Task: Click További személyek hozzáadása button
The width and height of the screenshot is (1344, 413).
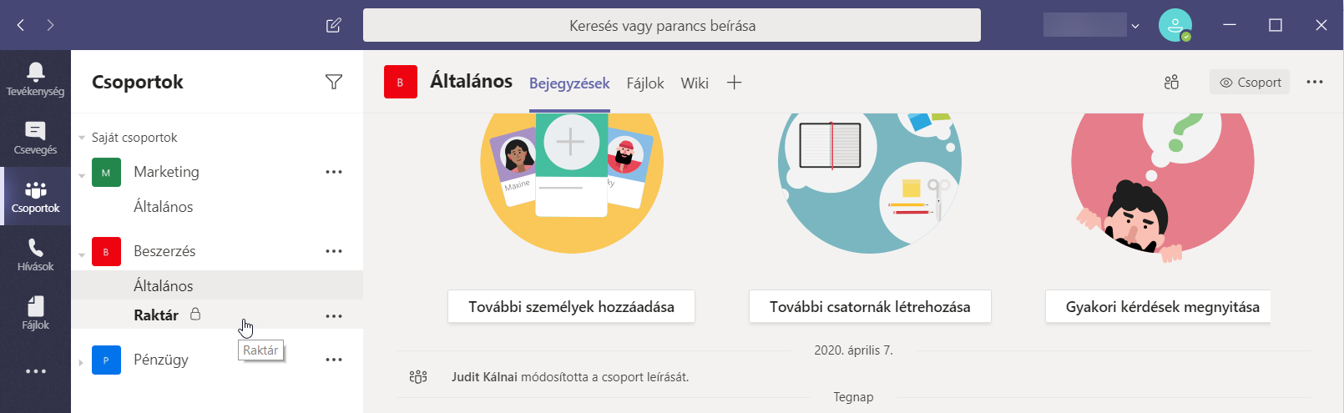Action: [x=571, y=306]
